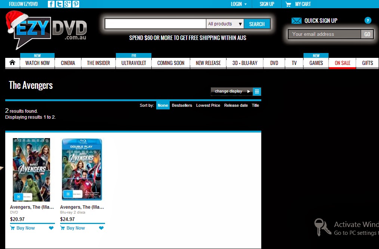The width and height of the screenshot is (379, 249).
Task: Open EzyDVD's Google Plus icon
Action: coord(67,4)
